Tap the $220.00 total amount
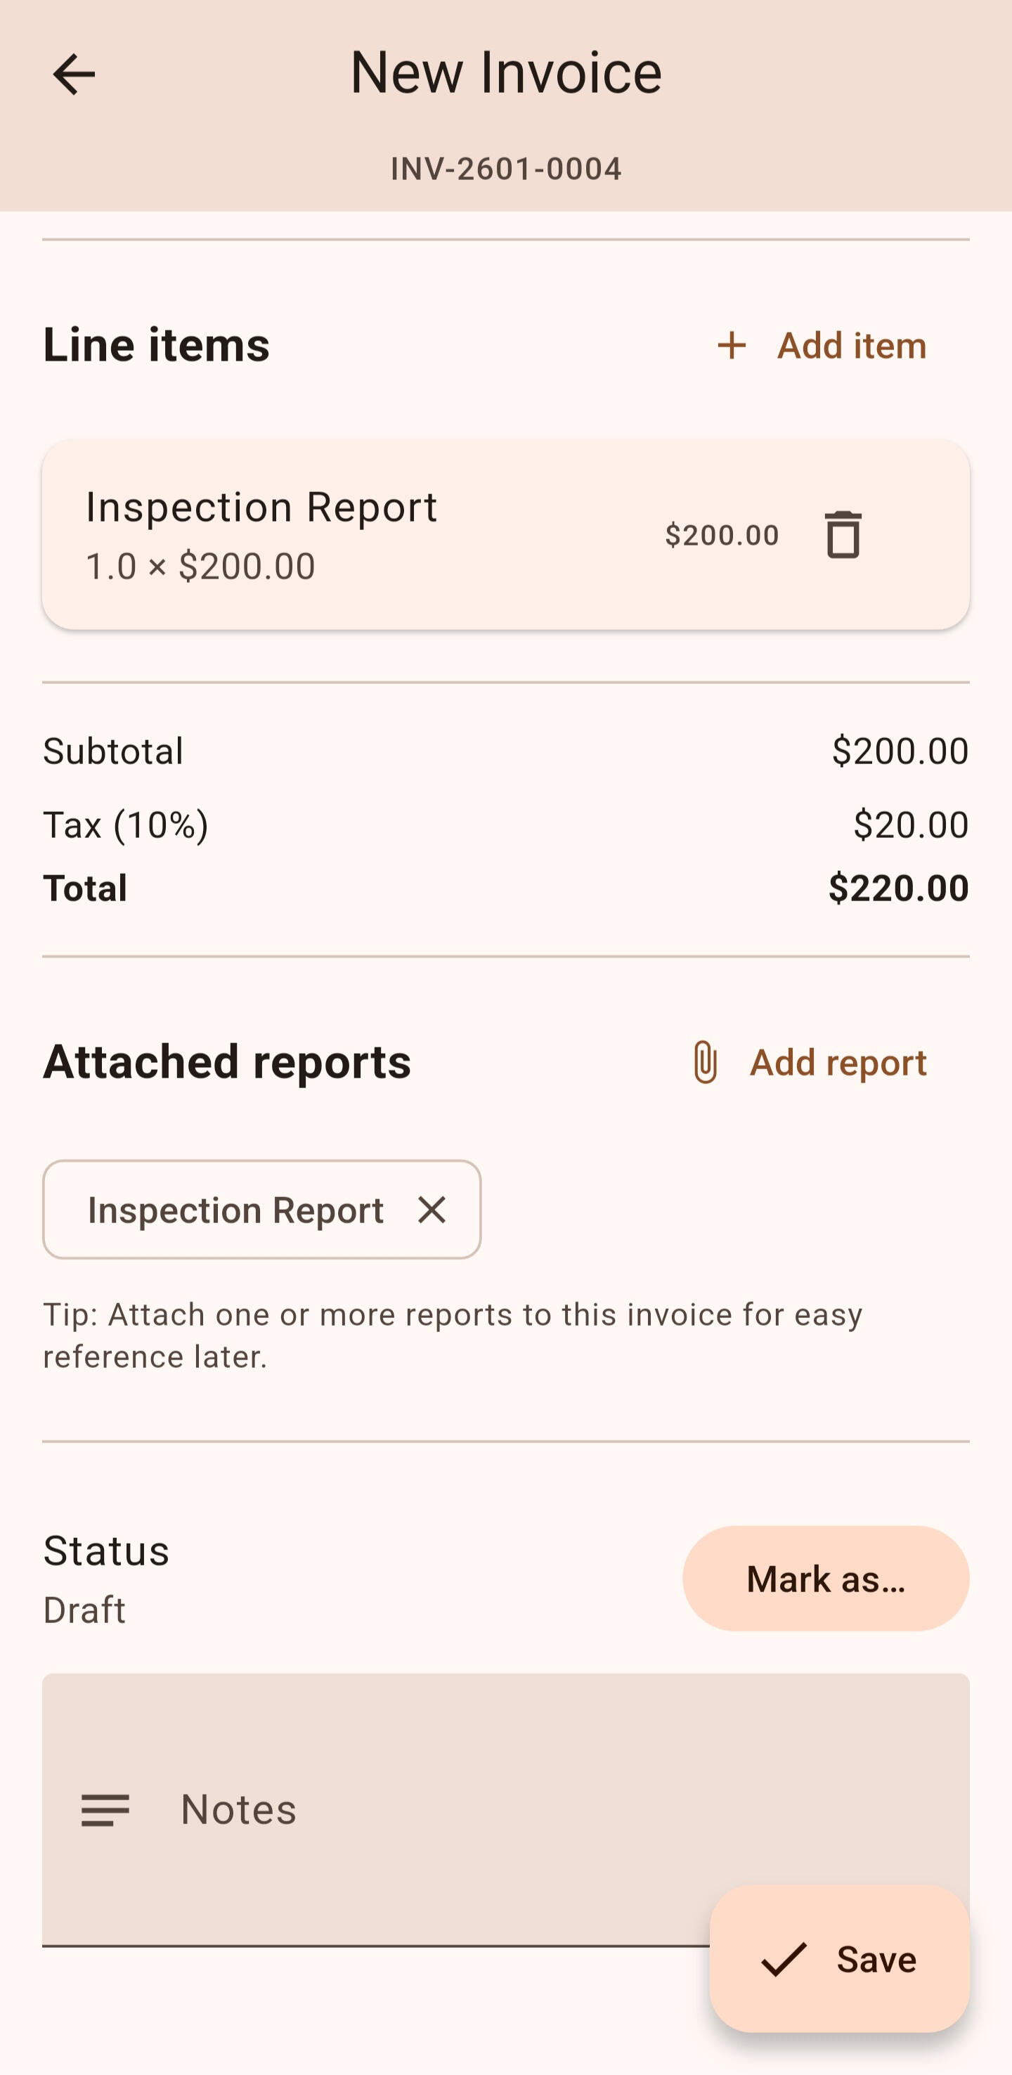 pos(897,888)
